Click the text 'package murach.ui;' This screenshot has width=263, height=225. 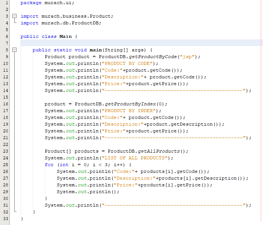[47, 3]
